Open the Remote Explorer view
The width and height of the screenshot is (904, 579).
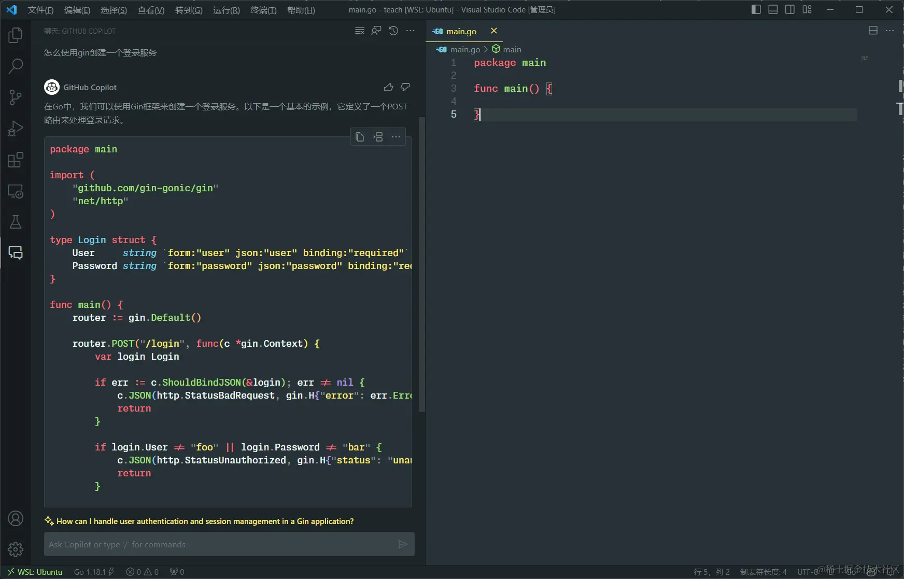[16, 191]
